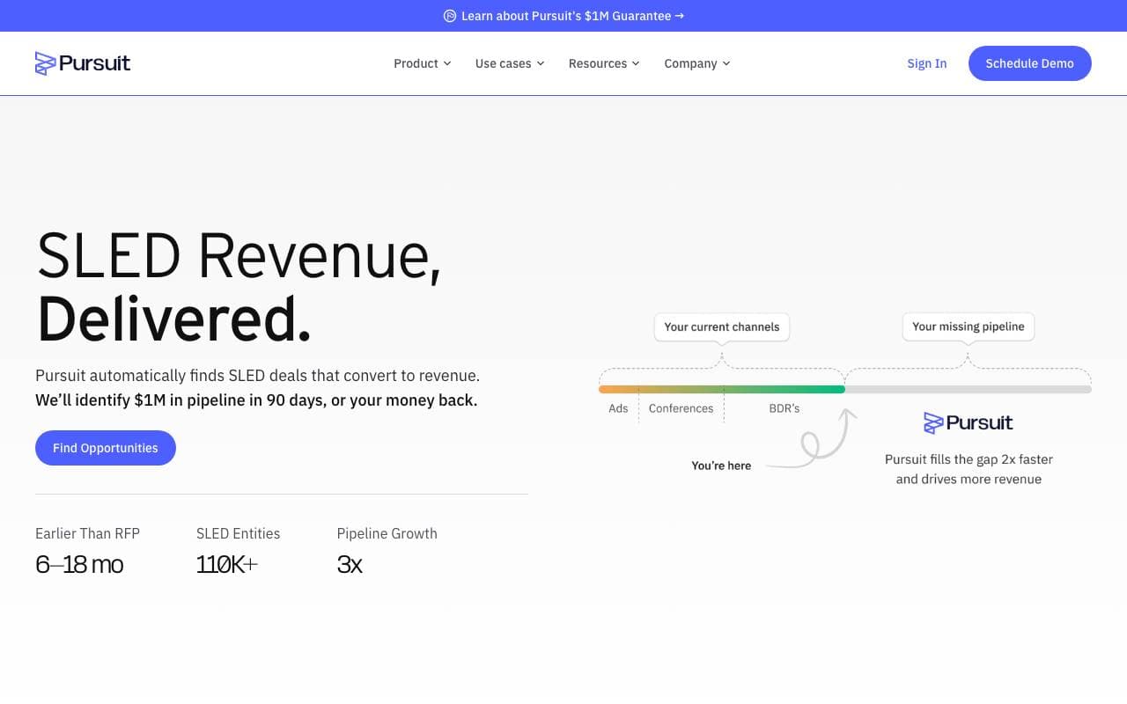The image size is (1127, 704).
Task: Click 'Pursuit fills the gap 2x faster' text
Action: pos(969,459)
